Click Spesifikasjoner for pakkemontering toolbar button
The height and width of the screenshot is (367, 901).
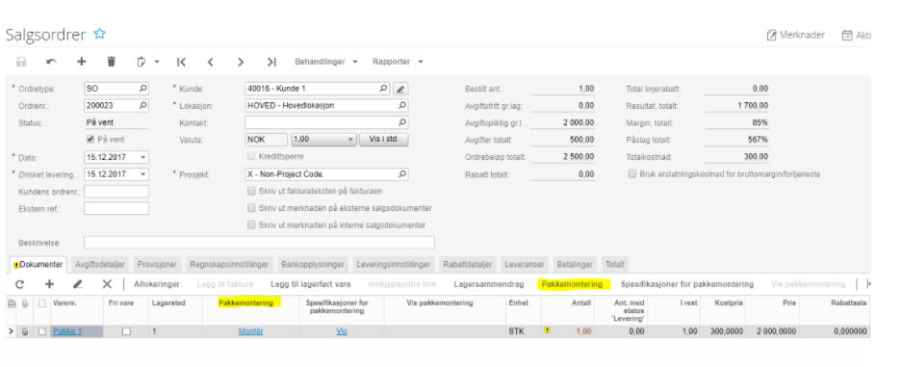point(687,284)
